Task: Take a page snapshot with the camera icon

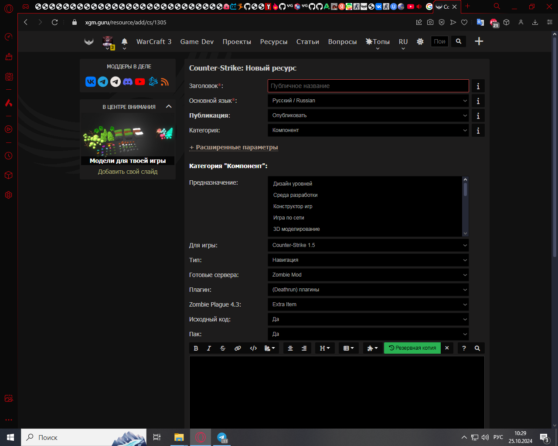Action: [430, 22]
